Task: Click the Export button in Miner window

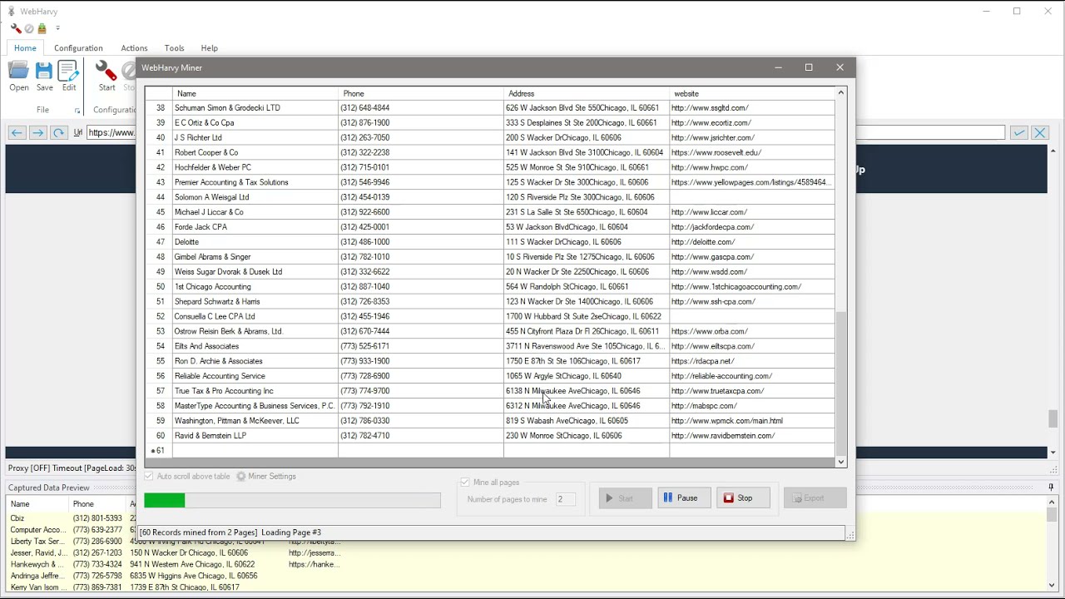Action: tap(815, 498)
